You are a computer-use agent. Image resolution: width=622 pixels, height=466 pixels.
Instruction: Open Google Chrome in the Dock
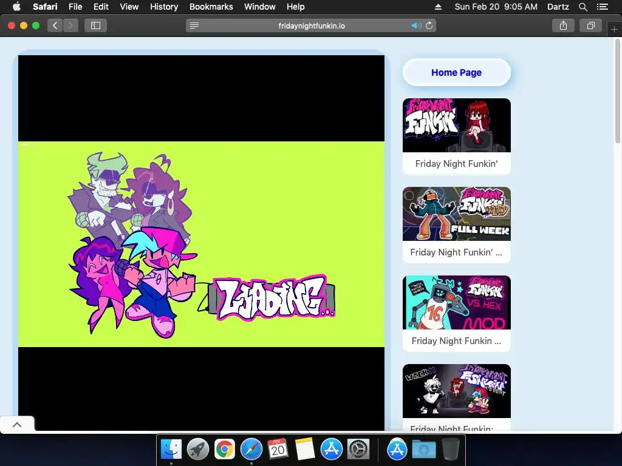point(225,450)
